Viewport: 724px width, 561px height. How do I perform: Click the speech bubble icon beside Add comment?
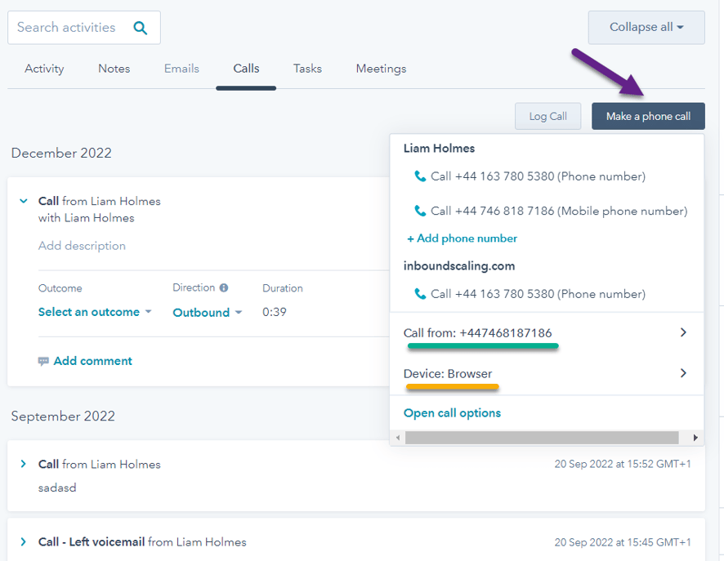coord(43,360)
